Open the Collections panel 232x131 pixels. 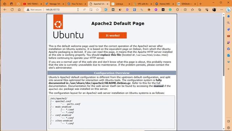point(200,10)
